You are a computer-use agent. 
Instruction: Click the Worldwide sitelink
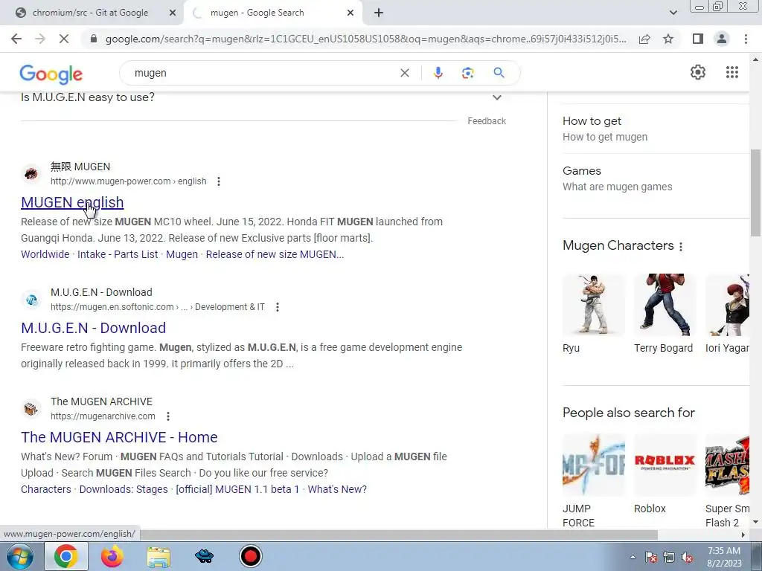45,254
